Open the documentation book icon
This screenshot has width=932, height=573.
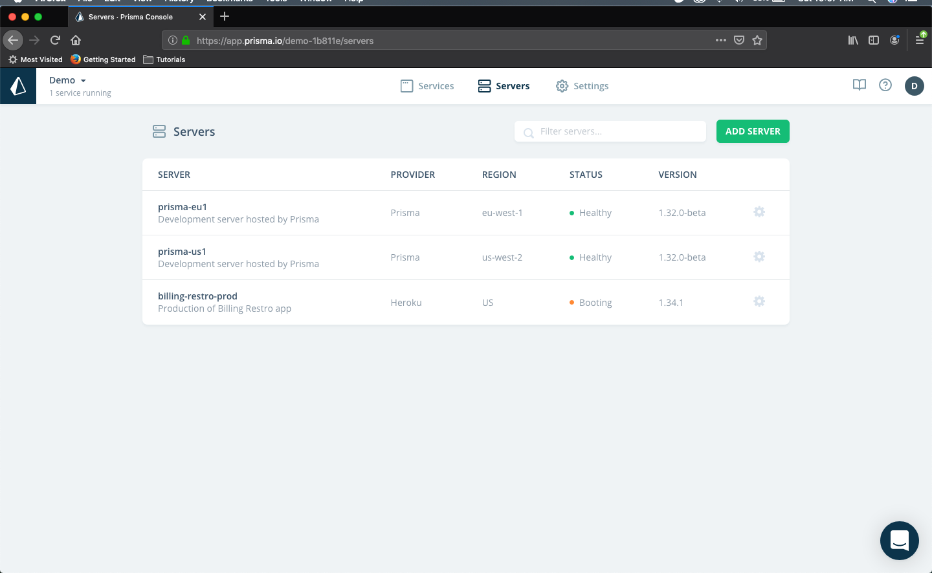pos(860,85)
